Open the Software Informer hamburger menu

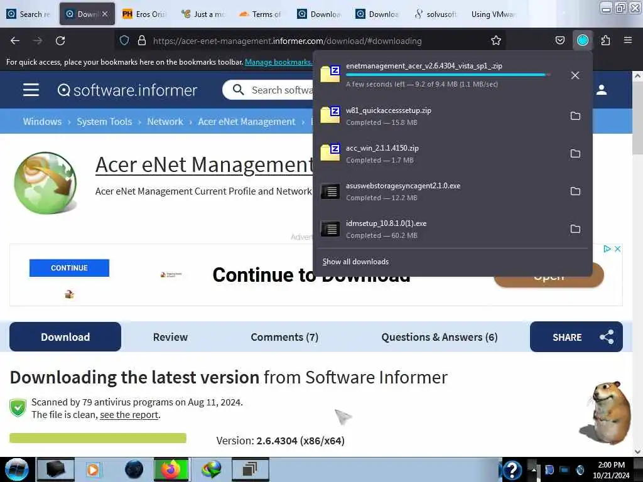point(31,90)
